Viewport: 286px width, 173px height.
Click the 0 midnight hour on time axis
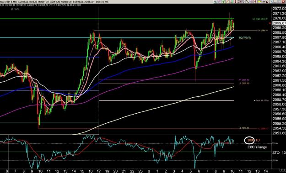pyautogui.click(x=149, y=171)
